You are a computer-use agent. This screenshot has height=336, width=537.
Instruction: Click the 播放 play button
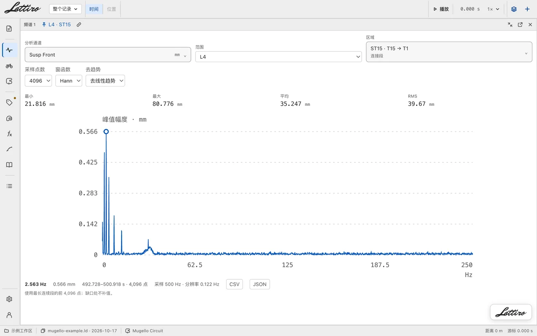tap(441, 9)
